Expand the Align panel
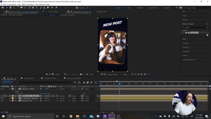This screenshot has height=119, width=211. (184, 39)
